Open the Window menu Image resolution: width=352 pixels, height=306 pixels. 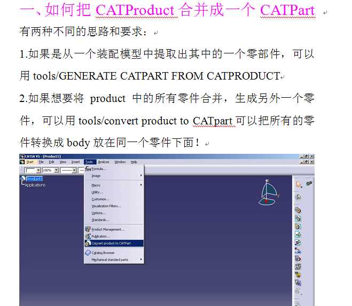click(120, 162)
